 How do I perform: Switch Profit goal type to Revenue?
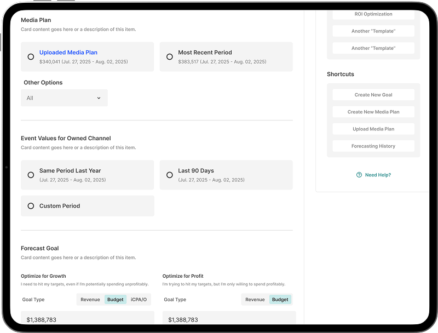click(255, 300)
